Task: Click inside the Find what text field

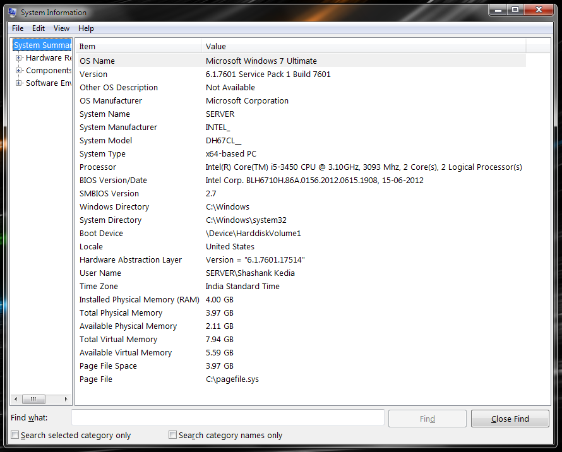Action: 227,417
